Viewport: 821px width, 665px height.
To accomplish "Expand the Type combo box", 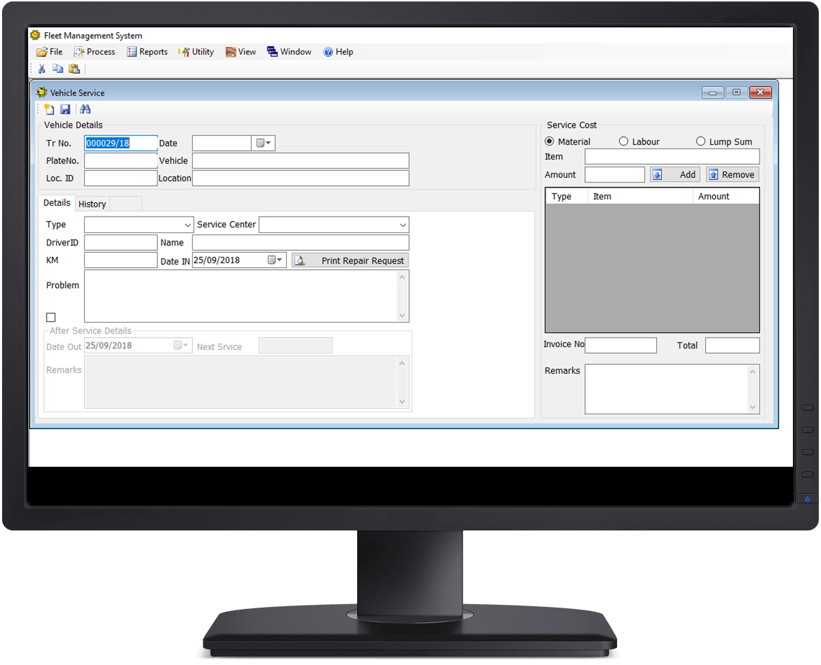I will click(188, 225).
